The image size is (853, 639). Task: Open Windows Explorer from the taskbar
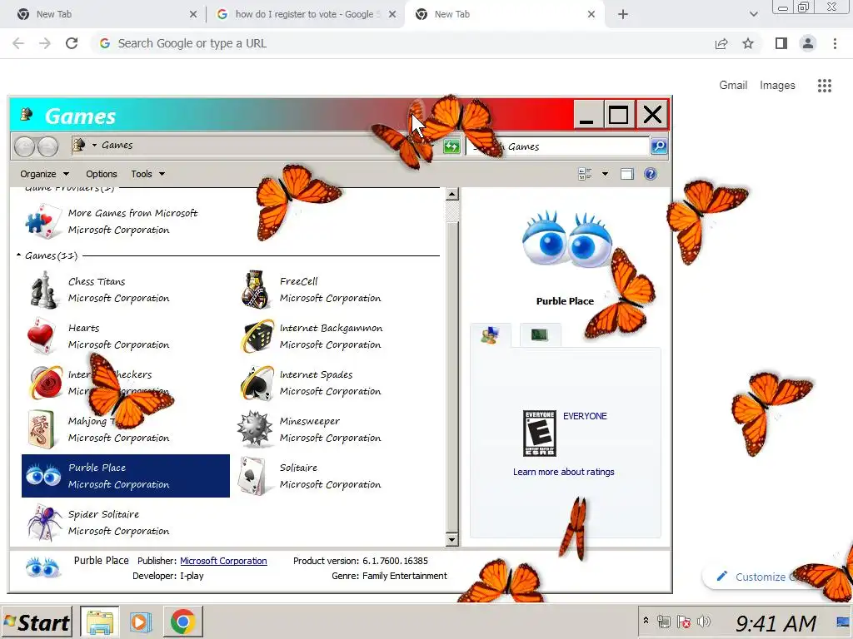coord(100,622)
